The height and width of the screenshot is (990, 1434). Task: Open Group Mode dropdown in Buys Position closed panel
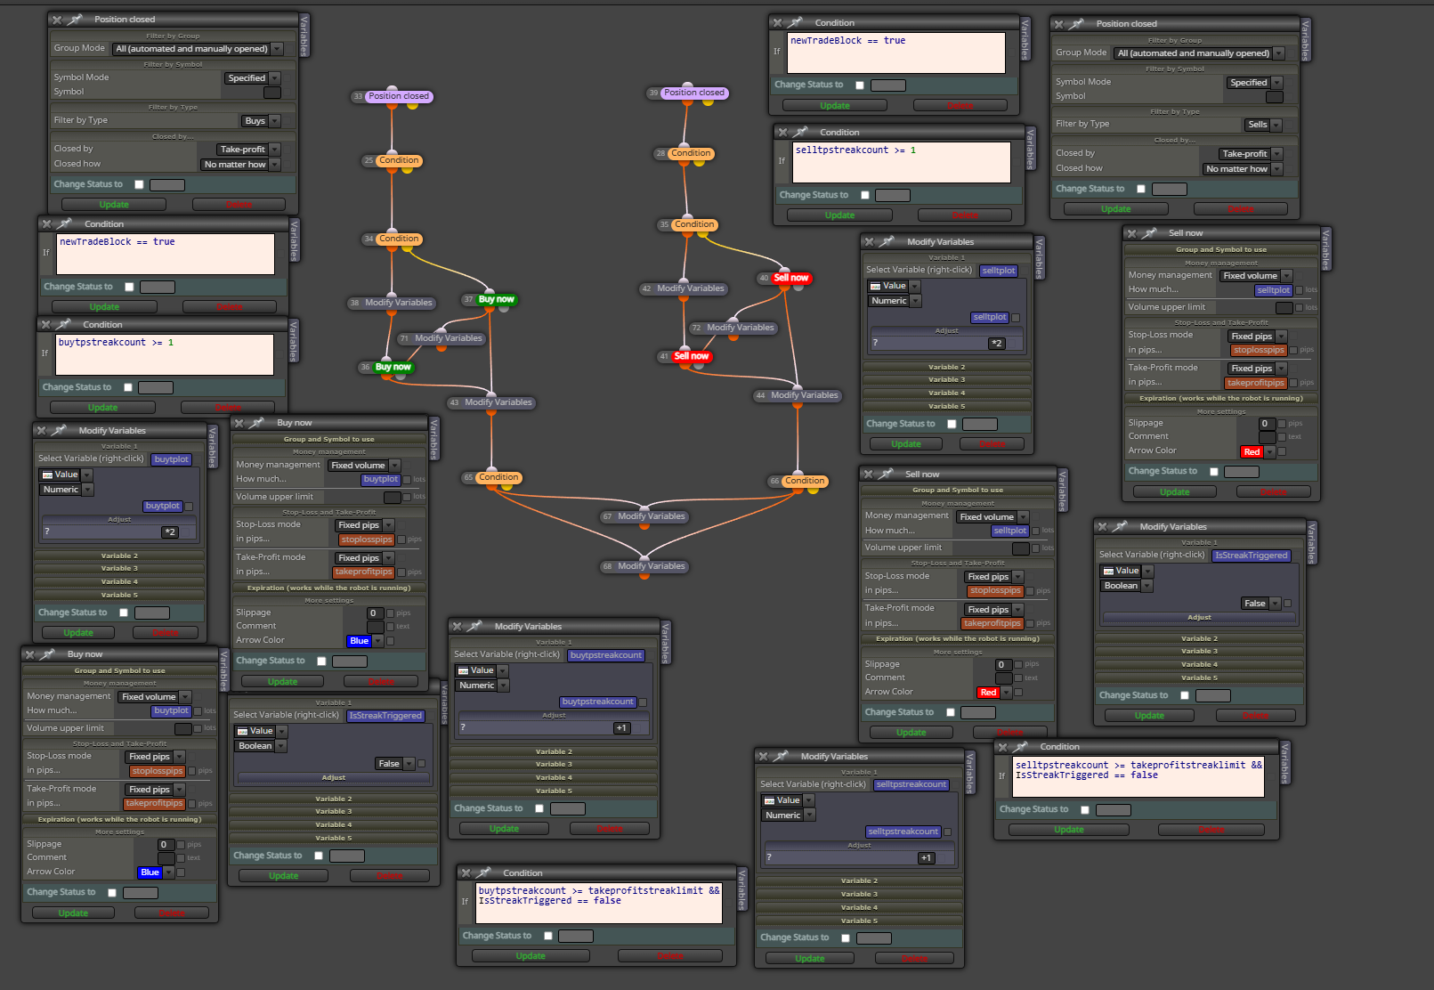point(198,49)
